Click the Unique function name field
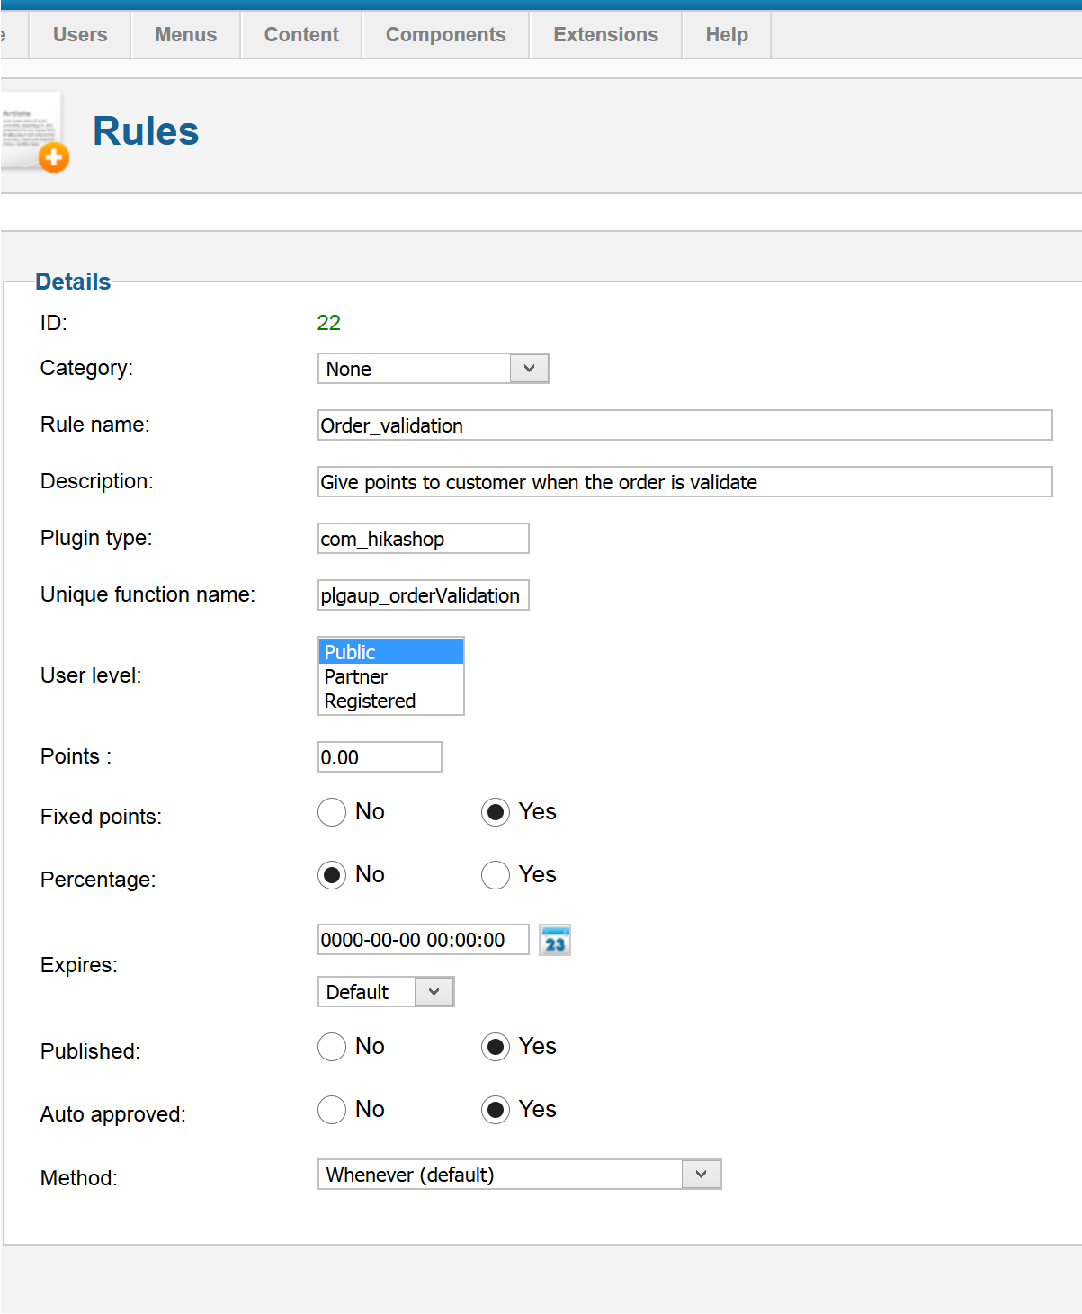This screenshot has width=1082, height=1314. click(423, 595)
